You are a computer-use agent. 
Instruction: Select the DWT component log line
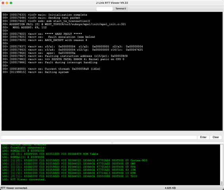pos(69,163)
